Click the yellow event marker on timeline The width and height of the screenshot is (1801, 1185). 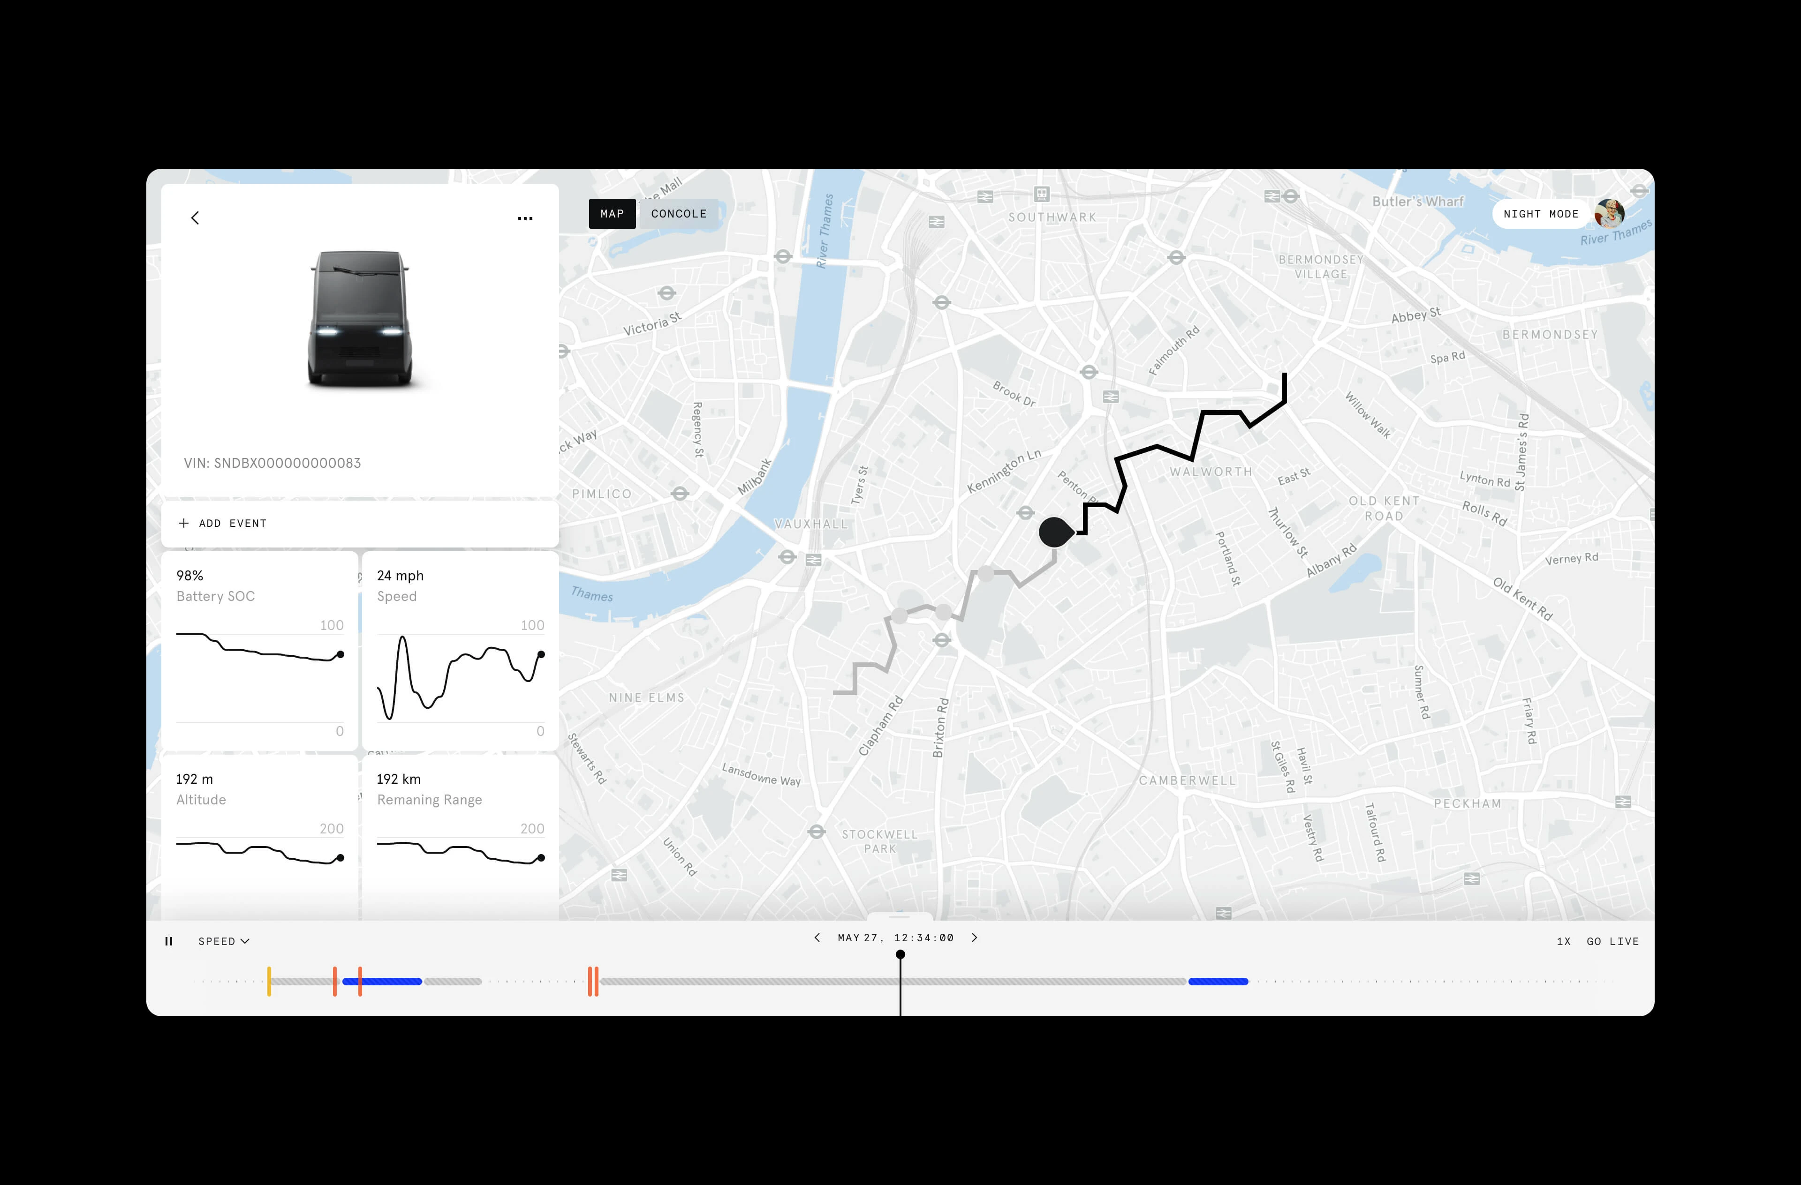click(x=269, y=982)
